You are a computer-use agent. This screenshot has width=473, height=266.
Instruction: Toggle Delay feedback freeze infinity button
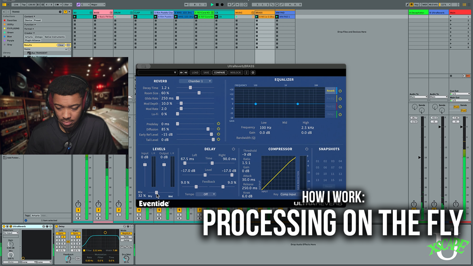78,258
